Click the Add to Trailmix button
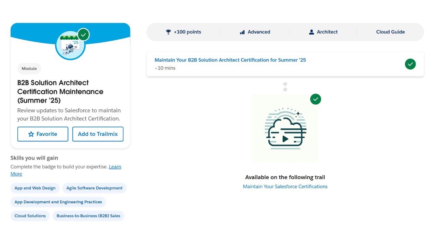 pos(98,134)
